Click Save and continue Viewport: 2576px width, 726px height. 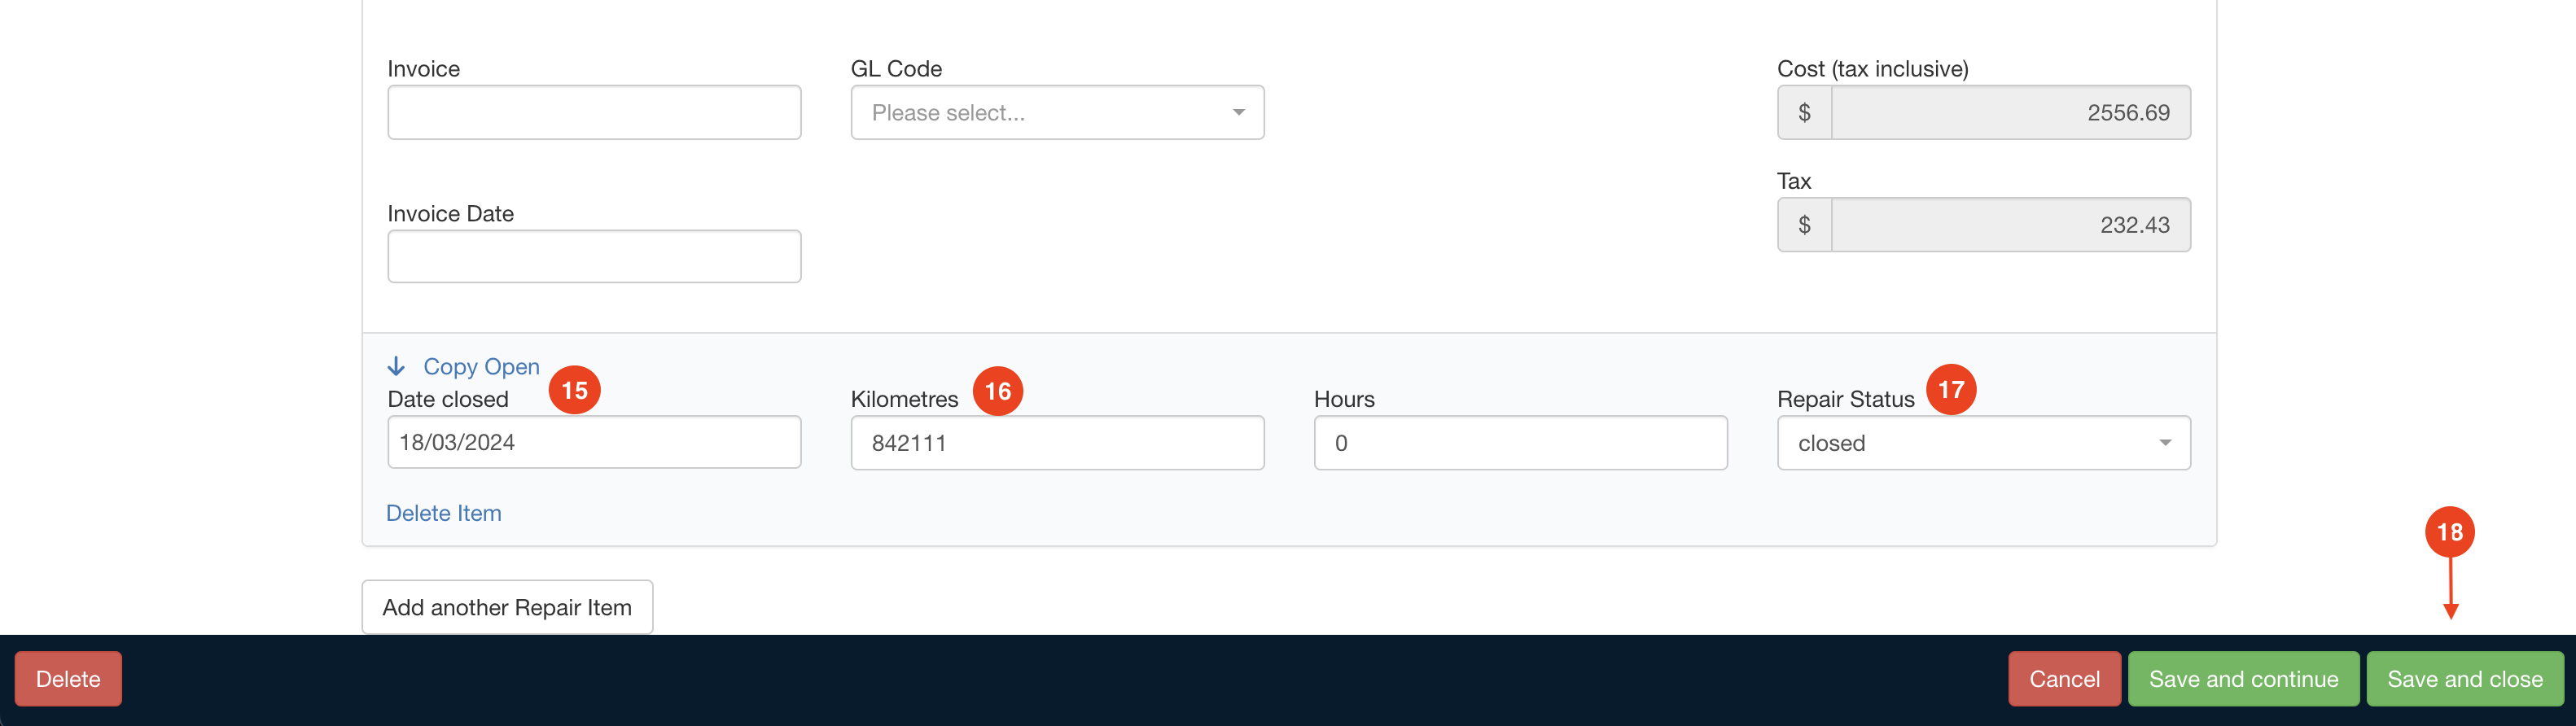pos(2243,679)
